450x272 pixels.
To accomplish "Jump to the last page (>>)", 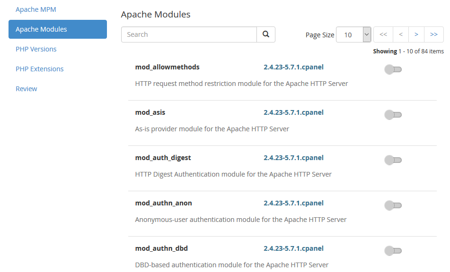I will pyautogui.click(x=434, y=34).
